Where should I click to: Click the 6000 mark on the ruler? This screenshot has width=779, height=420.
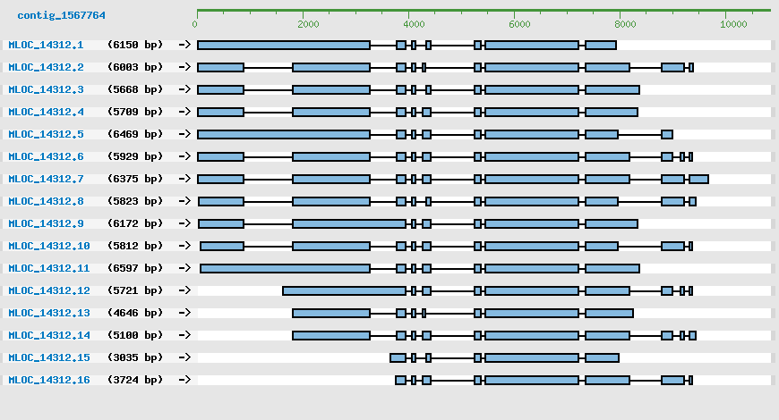[x=519, y=24]
